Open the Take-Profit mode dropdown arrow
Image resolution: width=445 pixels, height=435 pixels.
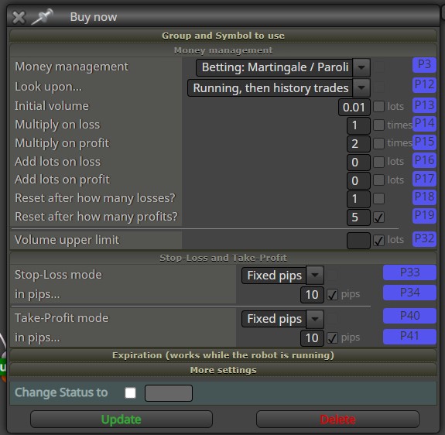pos(315,319)
